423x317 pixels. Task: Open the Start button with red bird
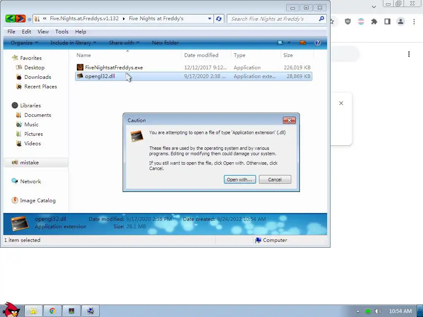(x=11, y=310)
